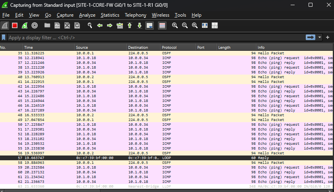Zoom in on packet text

click(x=175, y=25)
